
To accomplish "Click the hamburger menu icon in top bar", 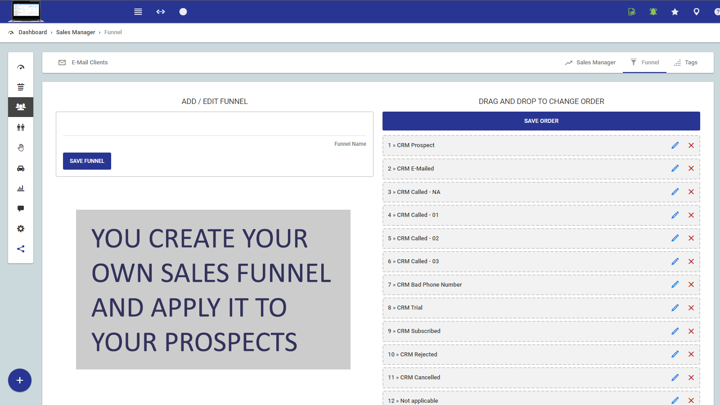I will point(138,12).
